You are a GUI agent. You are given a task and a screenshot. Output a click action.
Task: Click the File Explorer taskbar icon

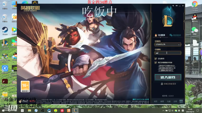click(29, 110)
